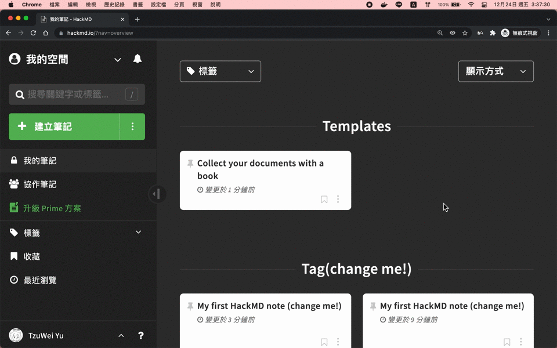Bookmark the note changed 3 minutes ago
Screen dimensions: 557x348
coord(324,342)
